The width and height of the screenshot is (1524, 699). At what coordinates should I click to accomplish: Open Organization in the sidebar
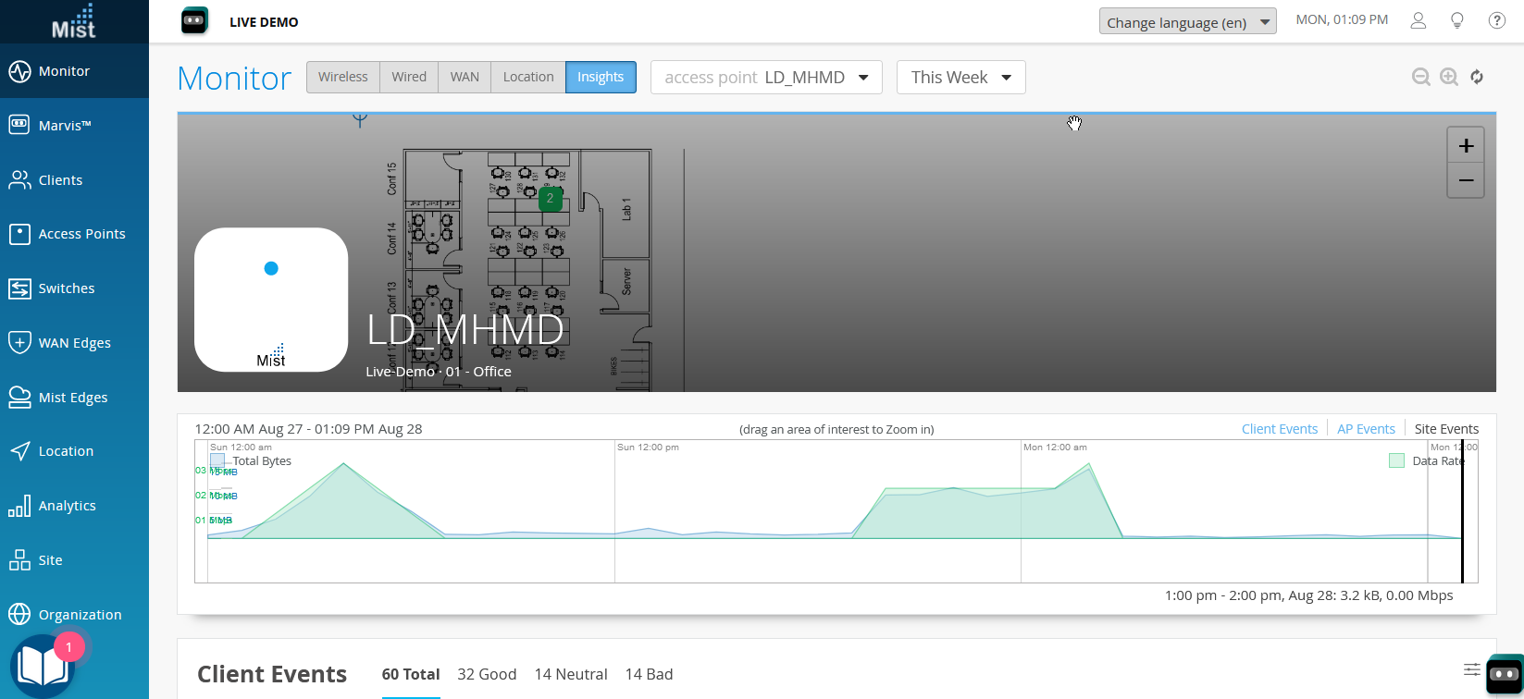(74, 615)
